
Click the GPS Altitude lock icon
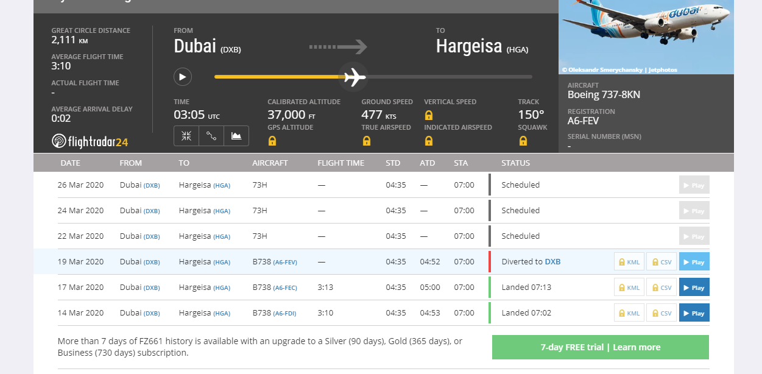[272, 141]
